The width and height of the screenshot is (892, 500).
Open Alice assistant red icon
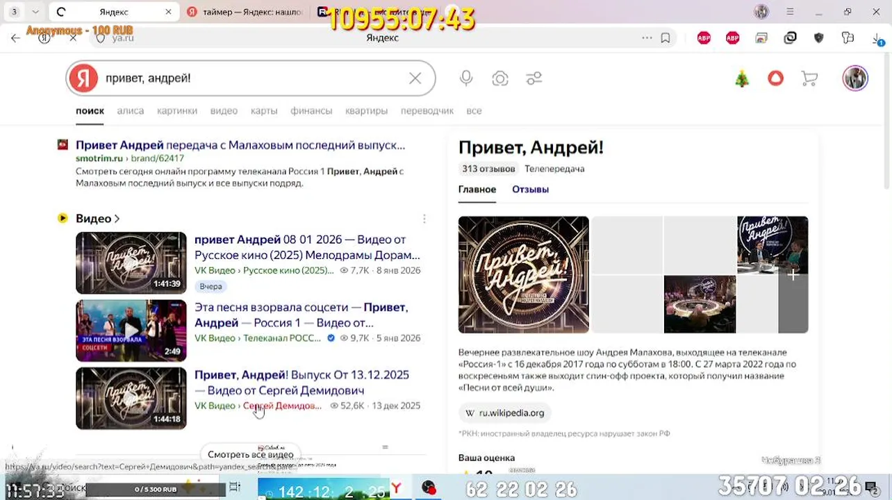coord(775,78)
